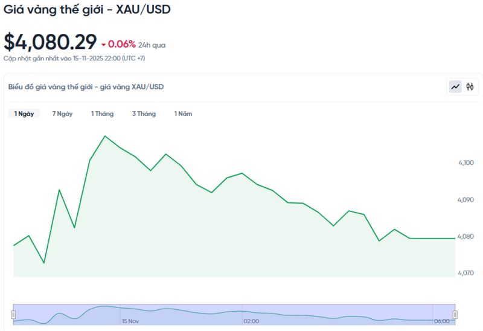Click the lowest dip on the price line
The width and height of the screenshot is (483, 331).
(44, 263)
